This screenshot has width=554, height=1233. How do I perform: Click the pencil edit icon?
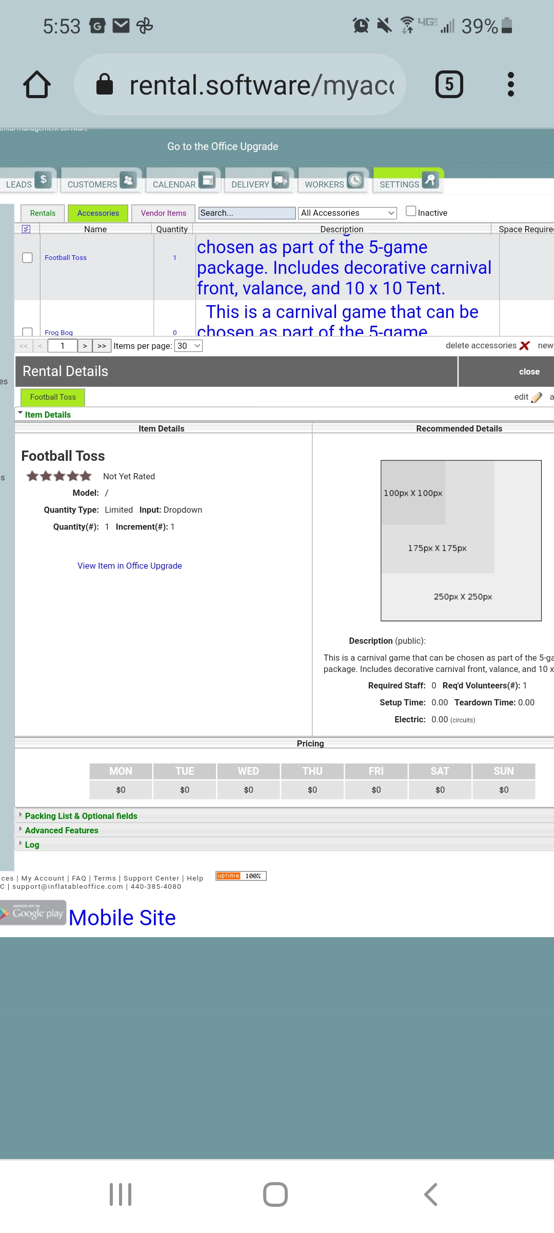pos(537,397)
